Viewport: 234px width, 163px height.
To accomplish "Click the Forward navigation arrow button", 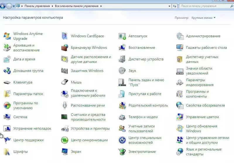I will pos(9,6).
